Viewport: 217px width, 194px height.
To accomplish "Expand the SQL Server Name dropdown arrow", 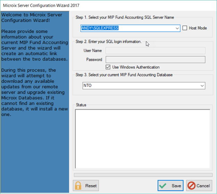I will point(177,28).
